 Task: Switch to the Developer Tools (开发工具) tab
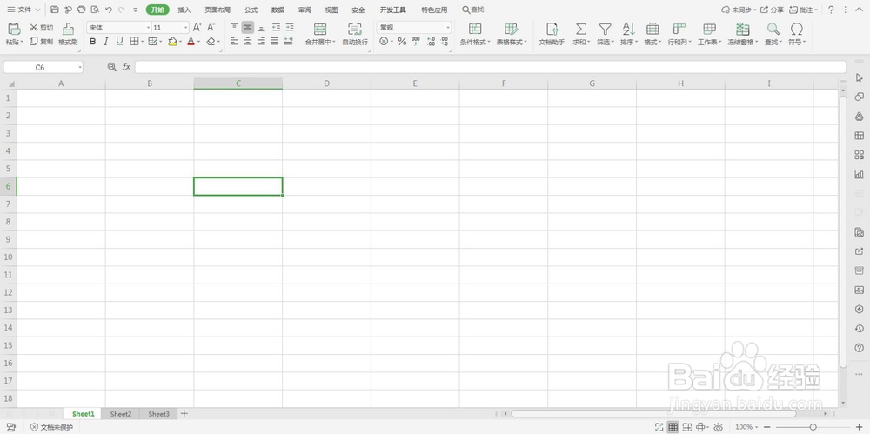[393, 10]
